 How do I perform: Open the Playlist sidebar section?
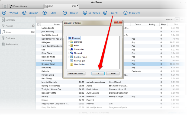pyautogui.click(x=18, y=26)
